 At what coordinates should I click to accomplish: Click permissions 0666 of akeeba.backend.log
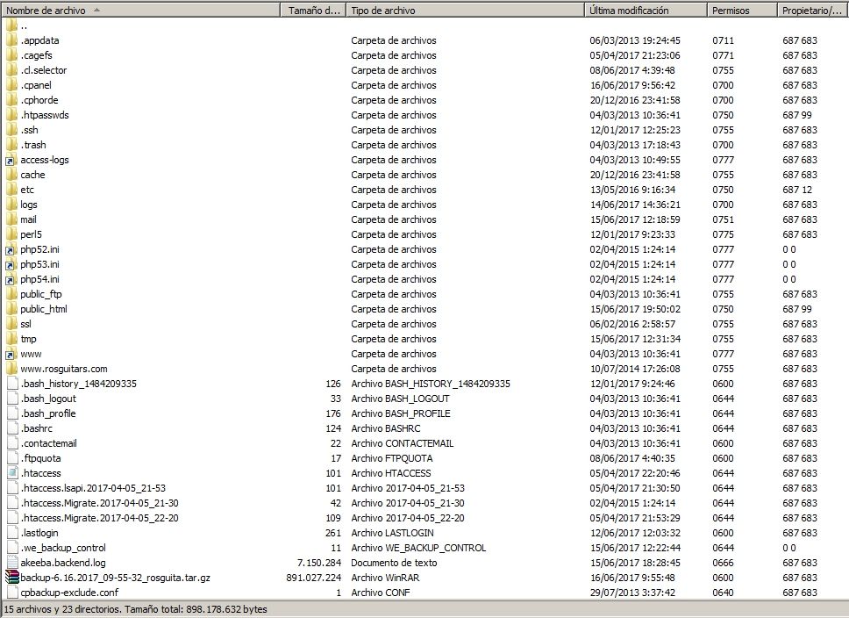[723, 563]
